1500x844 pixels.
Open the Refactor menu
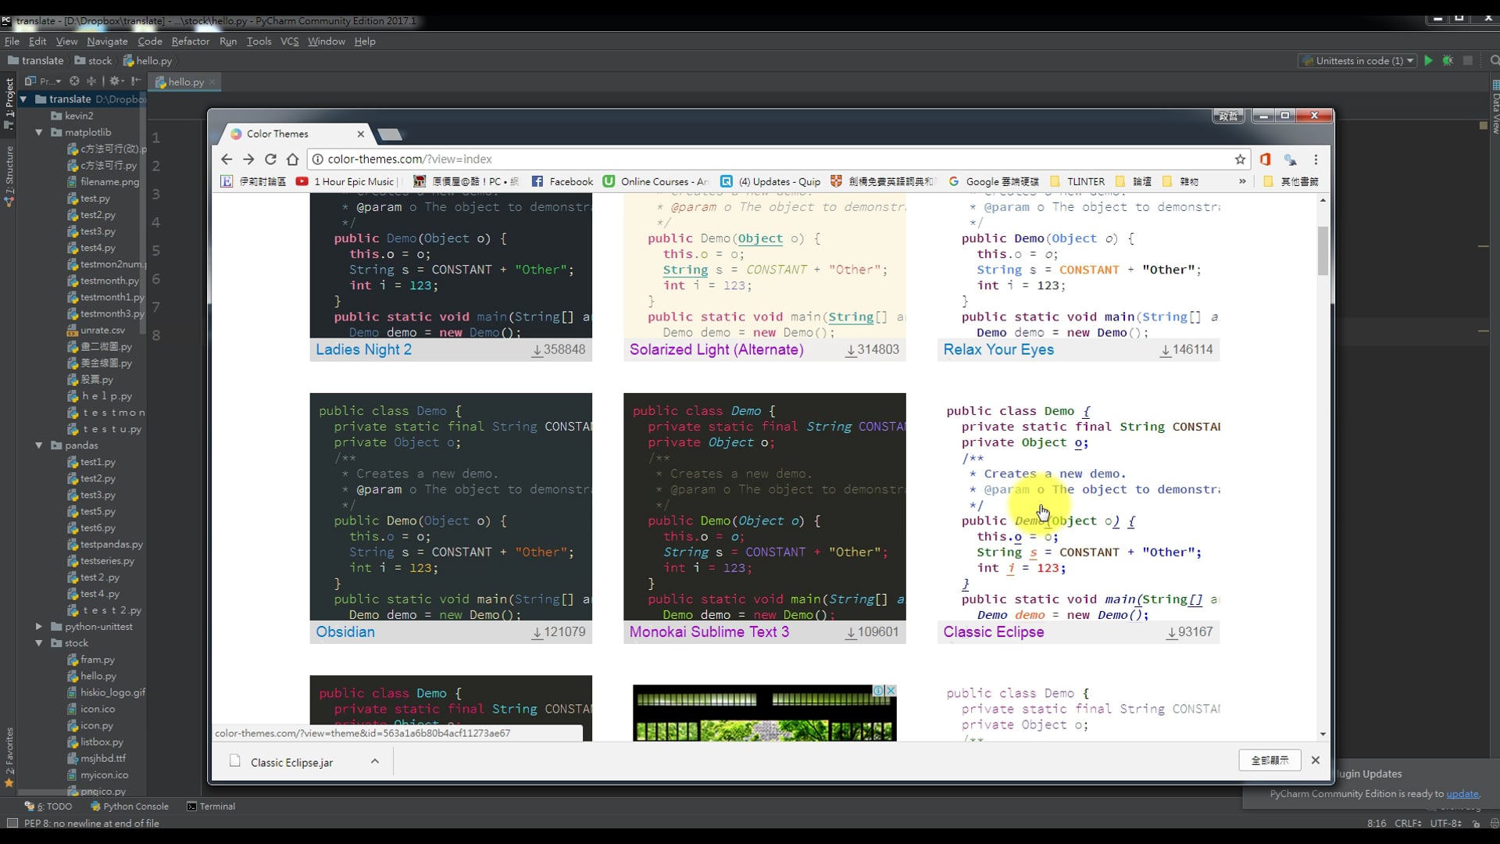pyautogui.click(x=190, y=41)
